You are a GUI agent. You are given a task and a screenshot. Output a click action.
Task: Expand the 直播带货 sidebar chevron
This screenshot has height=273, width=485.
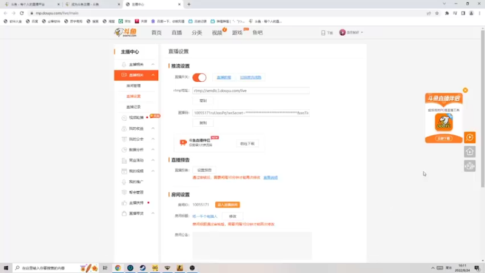153,214
